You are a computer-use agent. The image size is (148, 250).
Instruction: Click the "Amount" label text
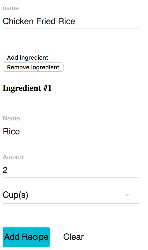click(x=14, y=157)
